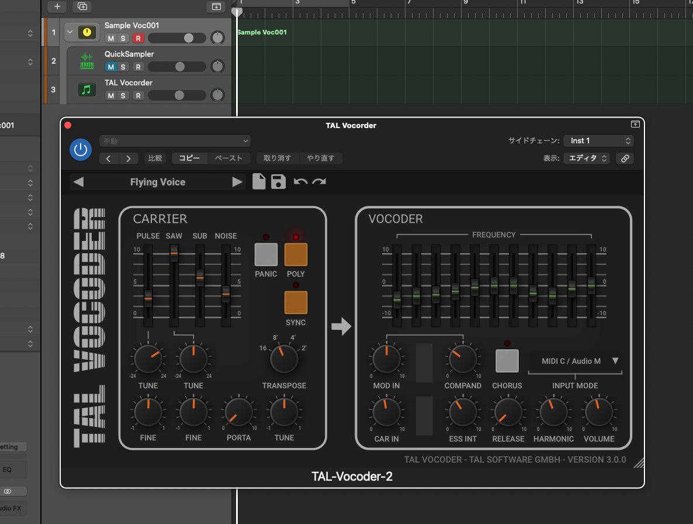693x524 pixels.
Task: Unmute the QuickSampler track
Action: [111, 67]
